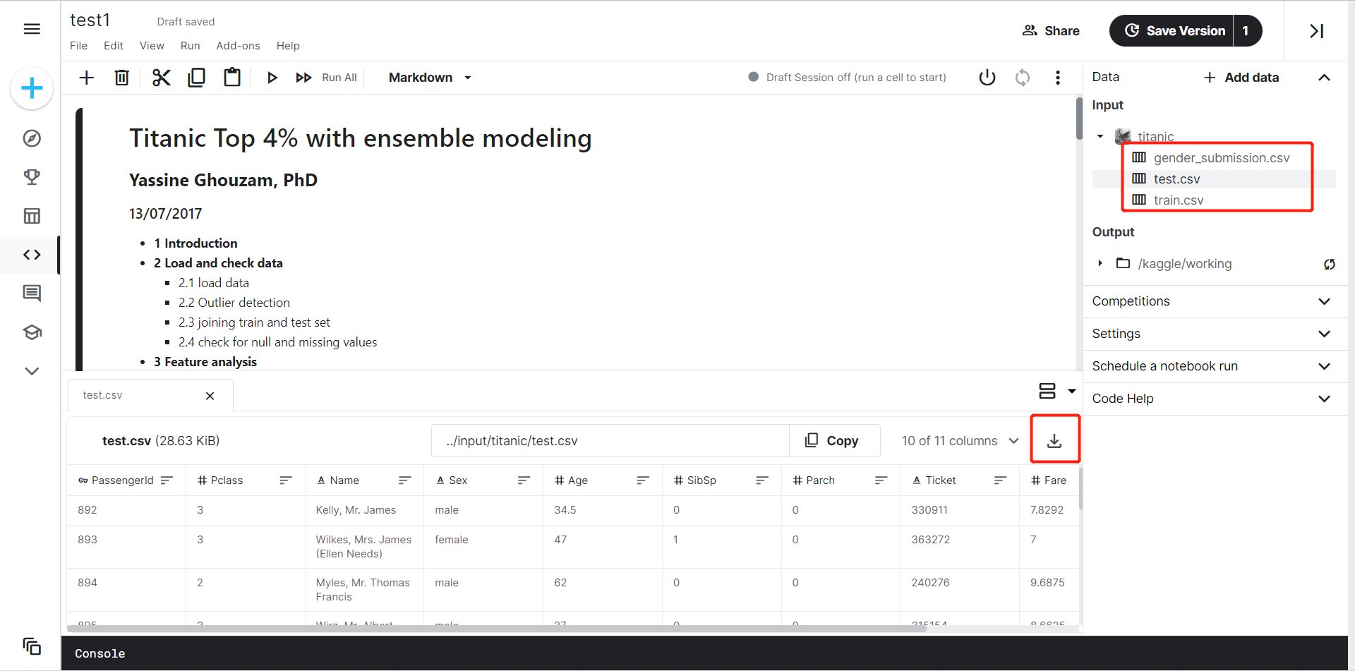Add a new cell with toolbar plus
This screenshot has width=1355, height=671.
[x=86, y=78]
